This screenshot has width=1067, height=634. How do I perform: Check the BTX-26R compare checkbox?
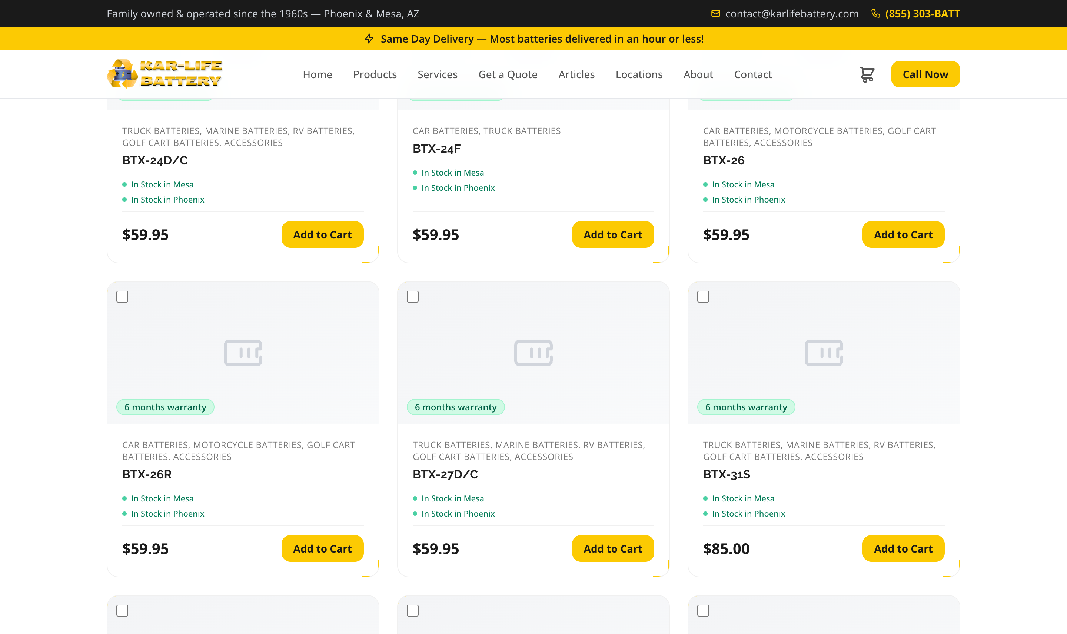pos(122,297)
